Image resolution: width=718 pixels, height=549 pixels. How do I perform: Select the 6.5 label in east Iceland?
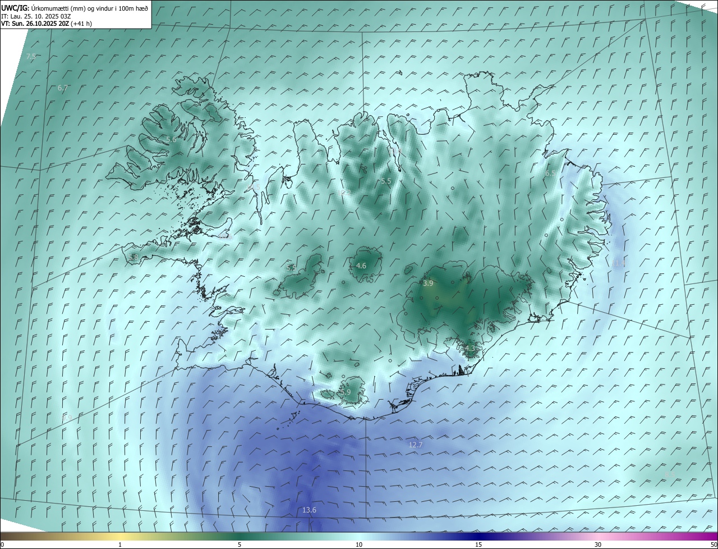coord(550,173)
